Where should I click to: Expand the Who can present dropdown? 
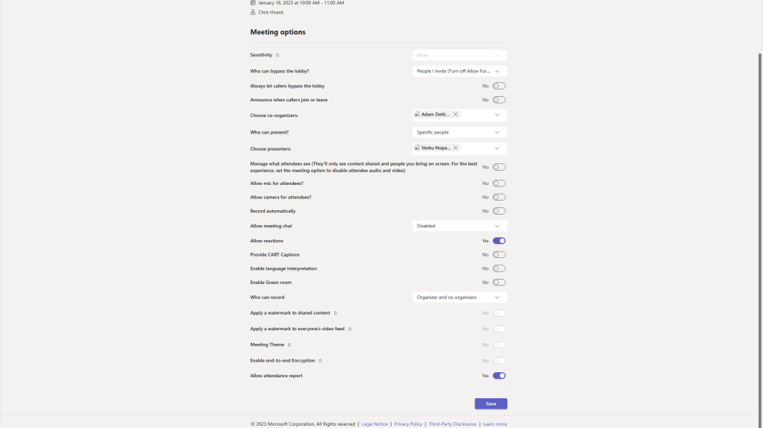[459, 132]
